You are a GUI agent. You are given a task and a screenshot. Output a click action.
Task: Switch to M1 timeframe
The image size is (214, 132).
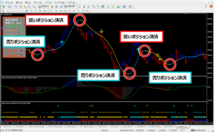52,11
